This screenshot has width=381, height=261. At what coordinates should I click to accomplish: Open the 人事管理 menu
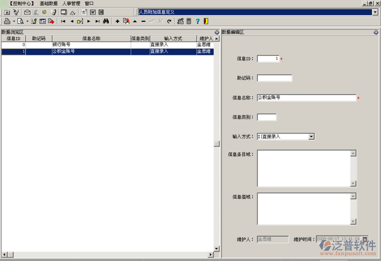[71, 3]
